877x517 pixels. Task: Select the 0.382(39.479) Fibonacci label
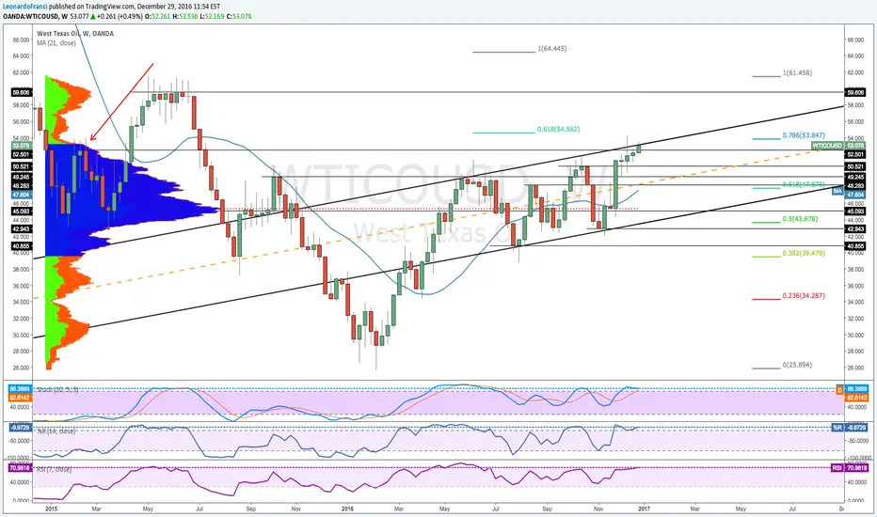click(x=804, y=253)
